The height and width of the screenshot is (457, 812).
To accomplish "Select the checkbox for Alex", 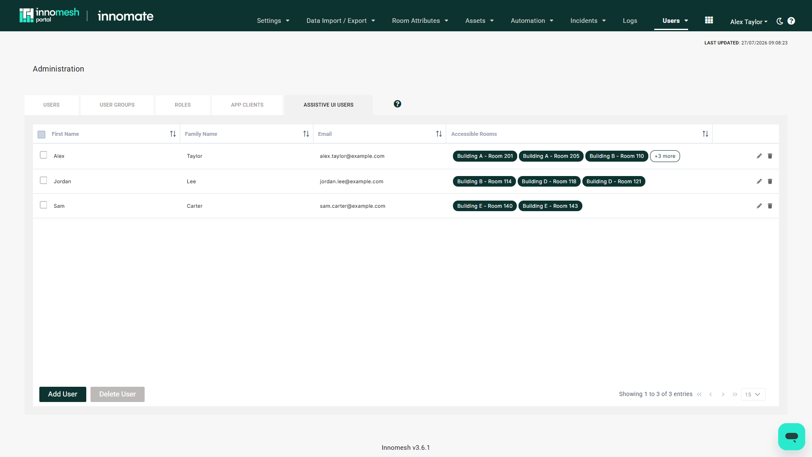I will (x=44, y=155).
